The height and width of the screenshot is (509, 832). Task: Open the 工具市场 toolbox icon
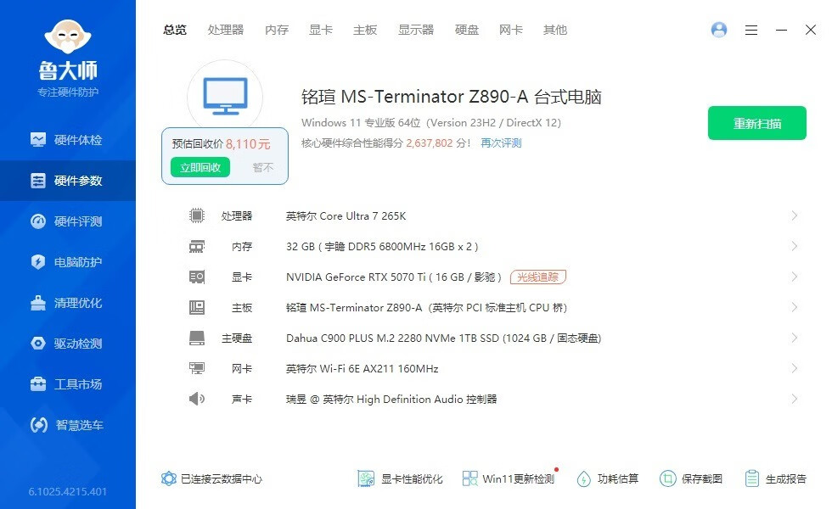tap(38, 383)
